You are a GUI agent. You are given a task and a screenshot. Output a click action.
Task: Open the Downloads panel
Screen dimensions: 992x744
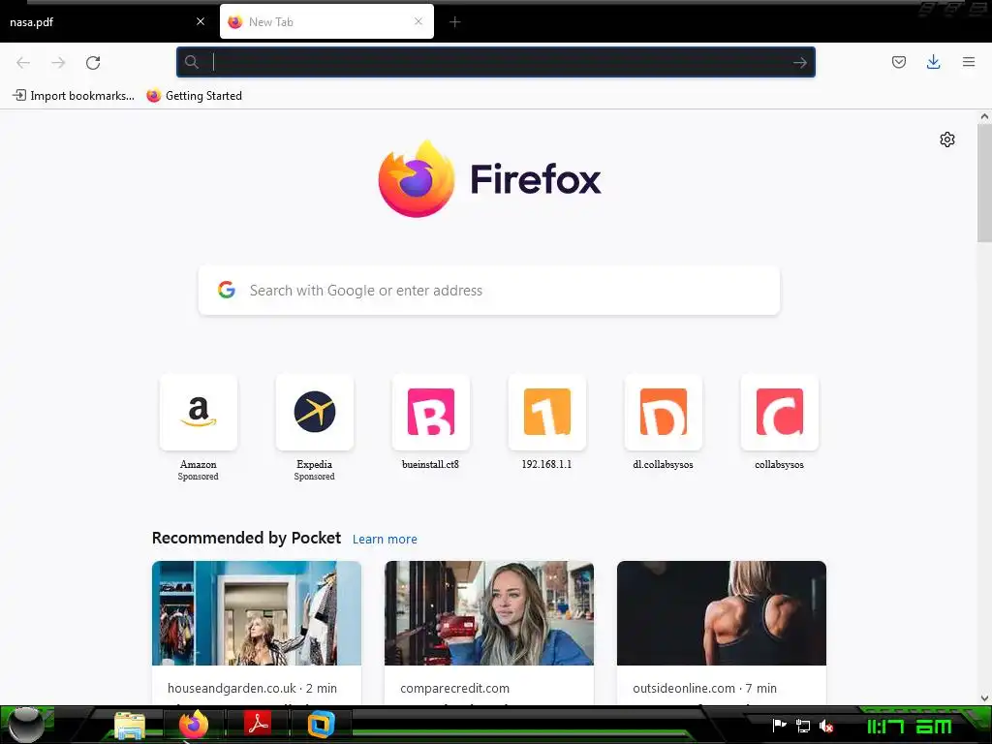[x=933, y=62]
